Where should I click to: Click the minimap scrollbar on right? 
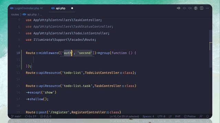(211, 49)
